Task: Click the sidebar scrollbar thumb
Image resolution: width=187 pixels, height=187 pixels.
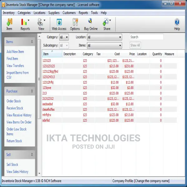Action: (39, 79)
